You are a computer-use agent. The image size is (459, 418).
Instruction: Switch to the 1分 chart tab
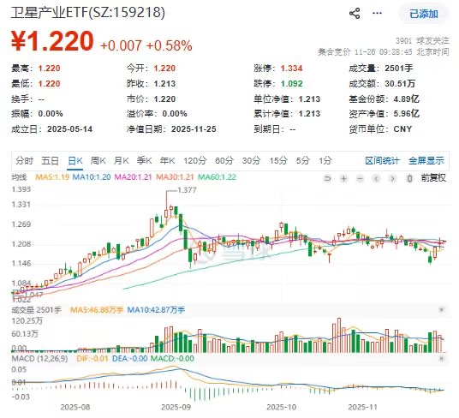click(x=325, y=161)
